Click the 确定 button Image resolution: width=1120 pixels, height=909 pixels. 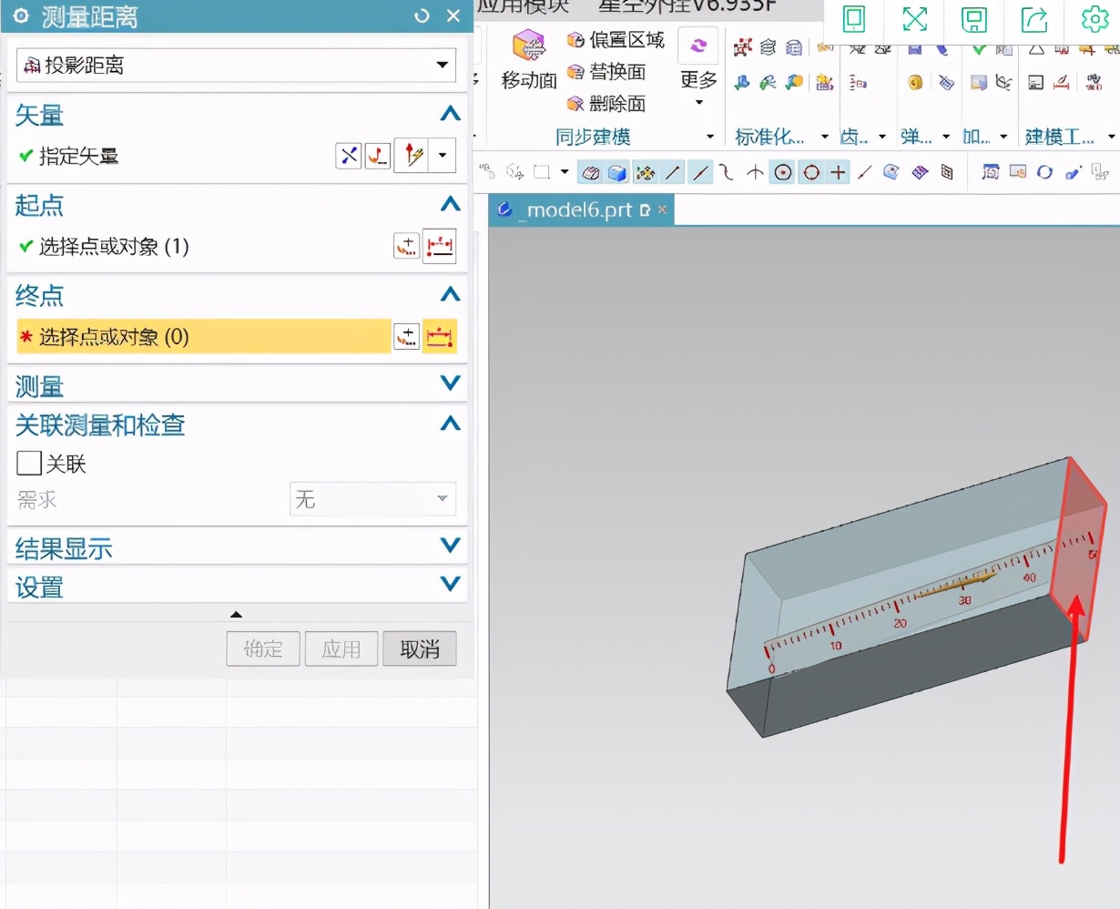tap(263, 649)
